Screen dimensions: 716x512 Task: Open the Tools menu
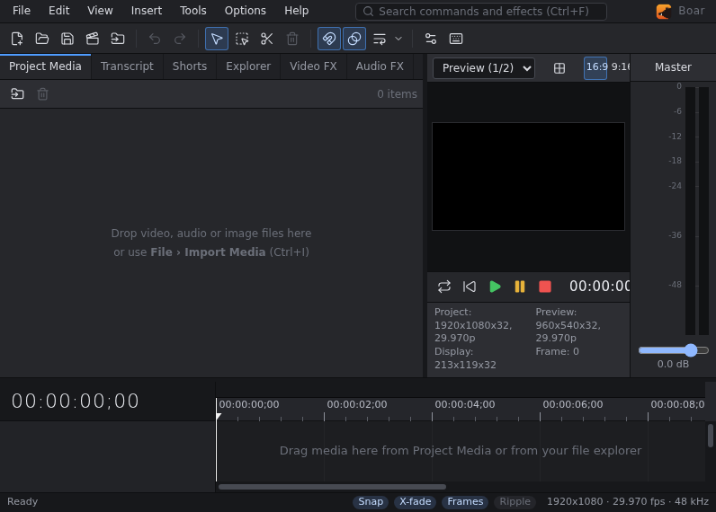pos(193,11)
